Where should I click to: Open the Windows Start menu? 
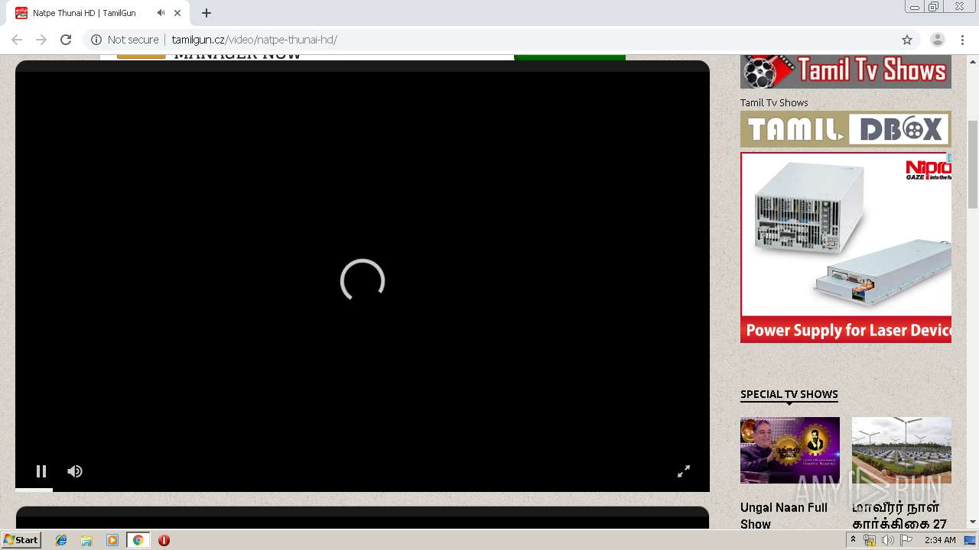tap(21, 540)
